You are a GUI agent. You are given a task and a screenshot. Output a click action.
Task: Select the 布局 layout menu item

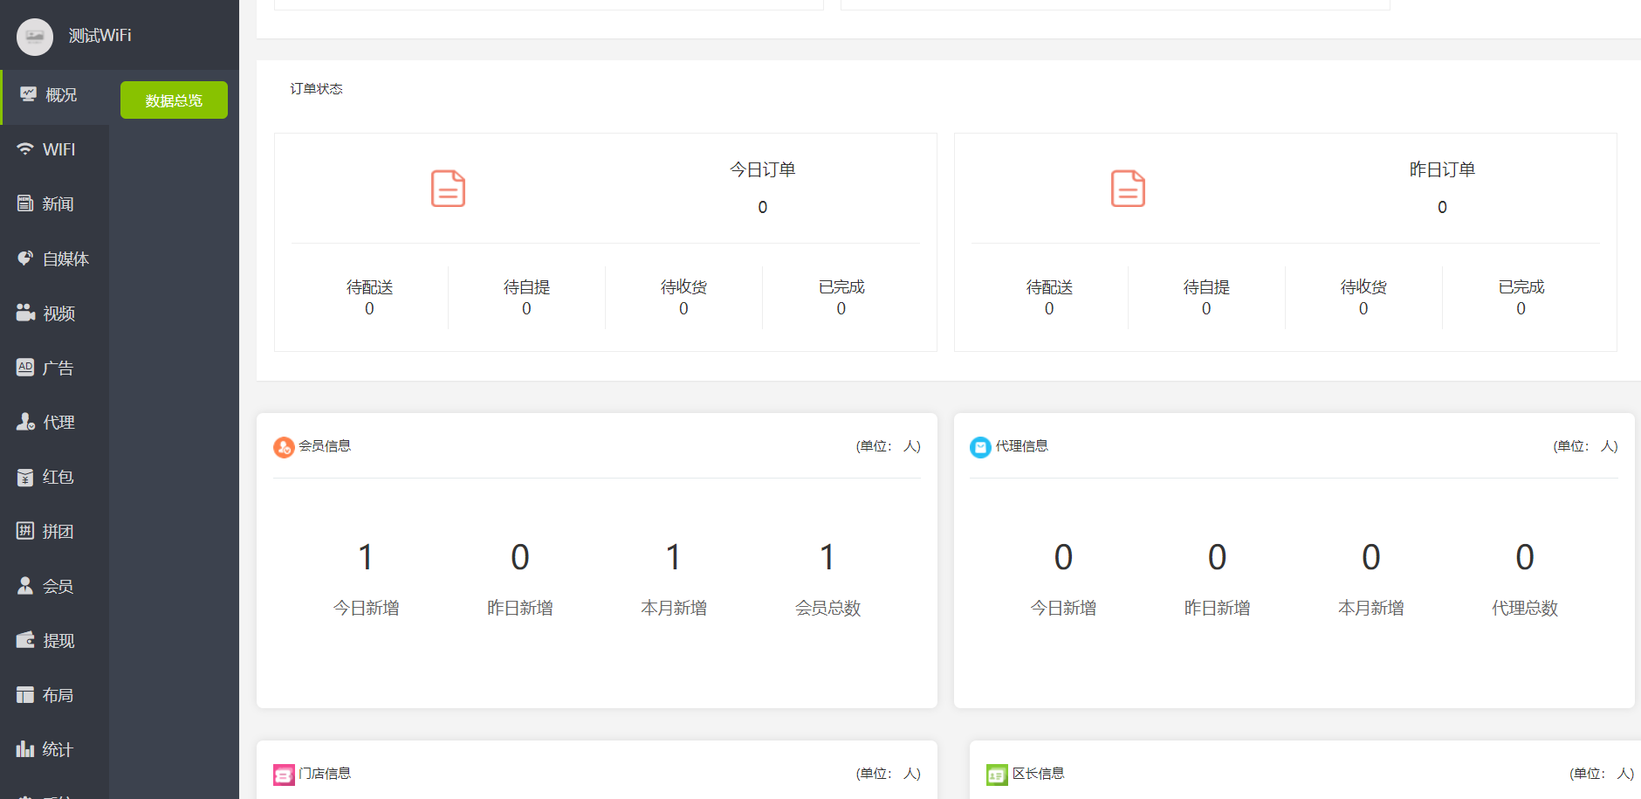[x=54, y=695]
